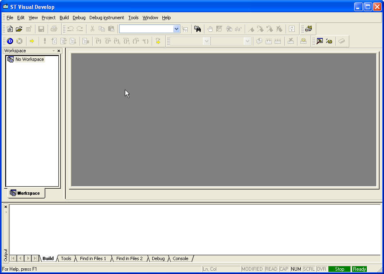Switch to the Find in Files 1 tab
384x274 pixels.
tap(93, 258)
